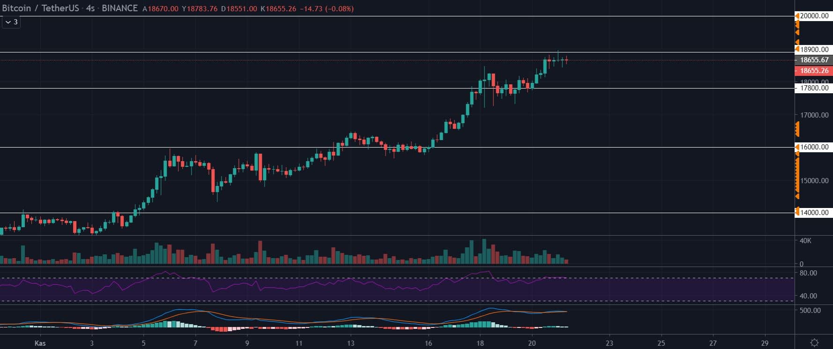
Task: Click the orange alert marker at 20000.00
Action: coord(797,16)
